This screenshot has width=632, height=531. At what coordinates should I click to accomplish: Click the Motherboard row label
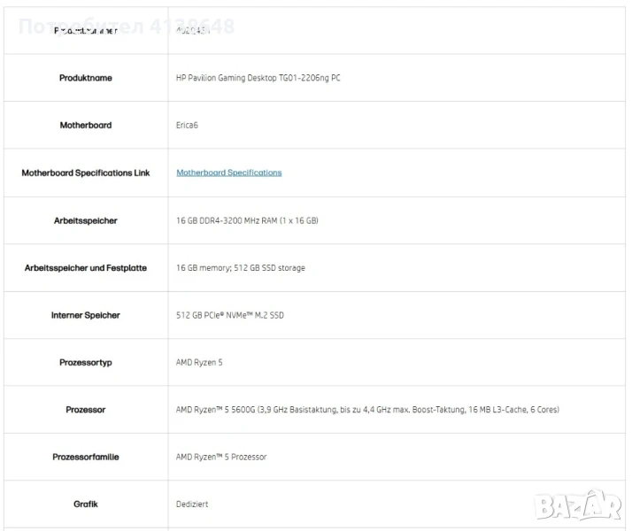pyautogui.click(x=86, y=126)
